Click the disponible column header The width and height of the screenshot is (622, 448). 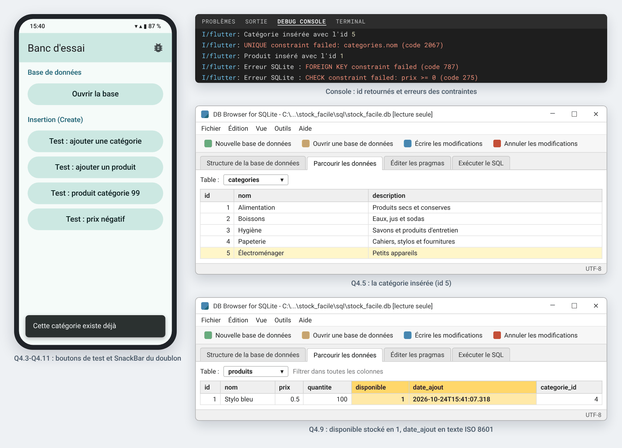(x=380, y=387)
